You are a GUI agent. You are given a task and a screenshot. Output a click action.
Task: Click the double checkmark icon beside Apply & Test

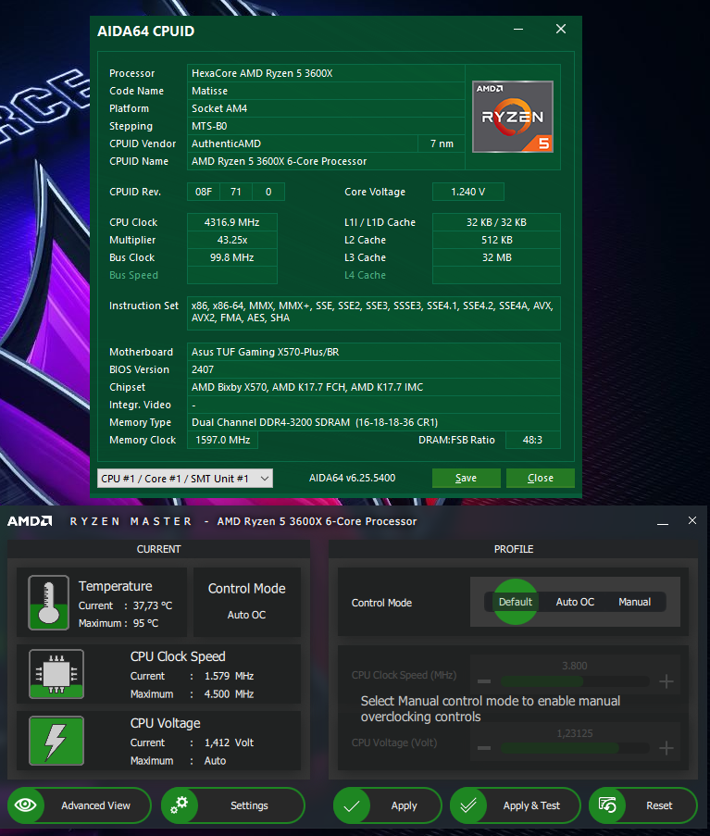468,805
